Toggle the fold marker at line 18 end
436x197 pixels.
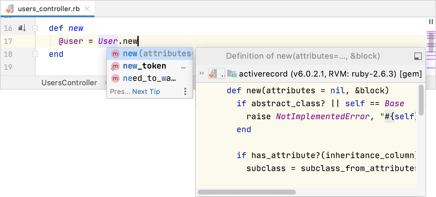tap(35, 54)
